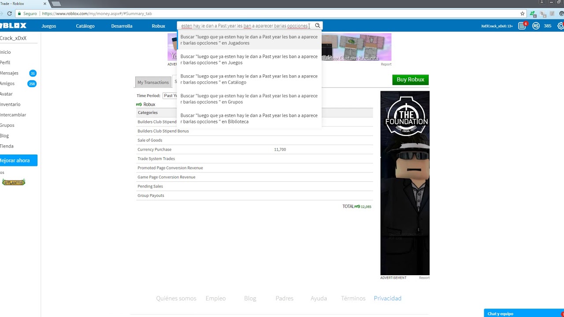Open Desarrolla in the top navigation
Screen dimensions: 564x317
tap(122, 26)
